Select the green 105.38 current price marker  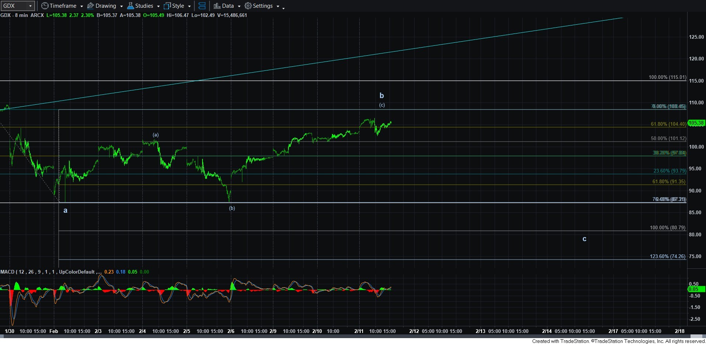(x=696, y=123)
